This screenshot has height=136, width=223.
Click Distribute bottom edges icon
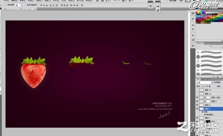point(67,5)
